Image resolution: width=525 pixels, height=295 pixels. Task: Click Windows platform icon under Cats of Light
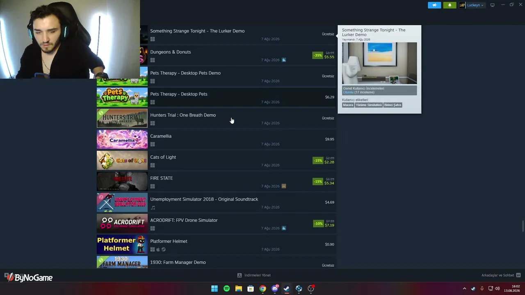153,165
